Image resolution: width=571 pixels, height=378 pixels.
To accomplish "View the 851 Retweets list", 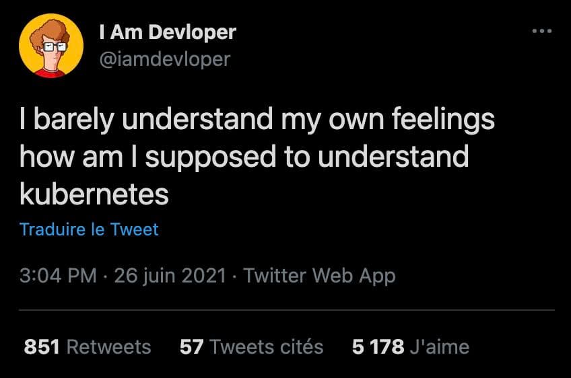I will click(x=88, y=346).
